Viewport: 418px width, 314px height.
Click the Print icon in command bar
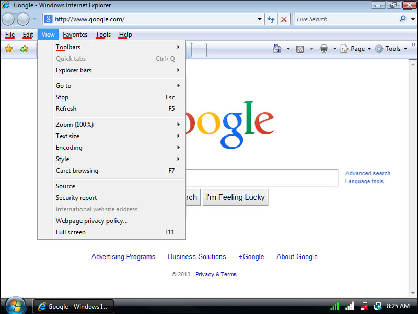click(323, 49)
